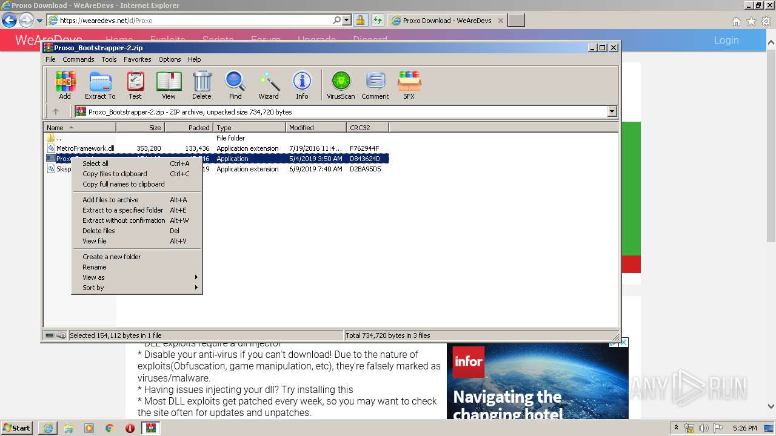This screenshot has width=776, height=436.
Task: Open the parent folder '..' entry
Action: tap(216, 138)
